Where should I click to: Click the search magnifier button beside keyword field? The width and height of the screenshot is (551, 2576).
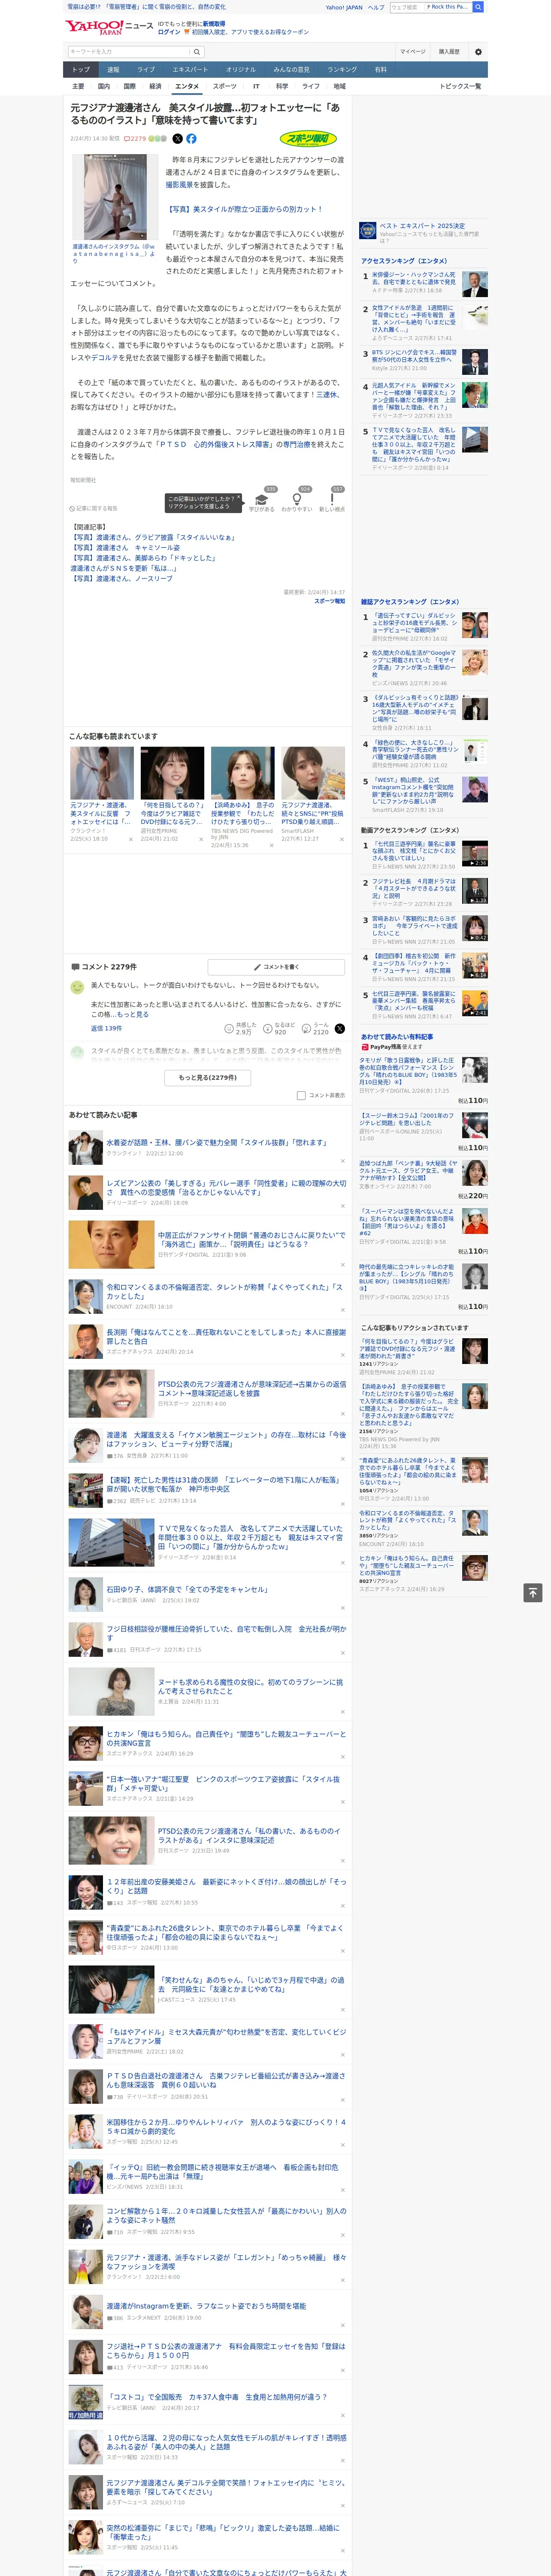pos(197,52)
